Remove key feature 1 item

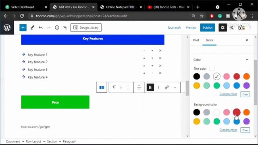(x=160, y=51)
